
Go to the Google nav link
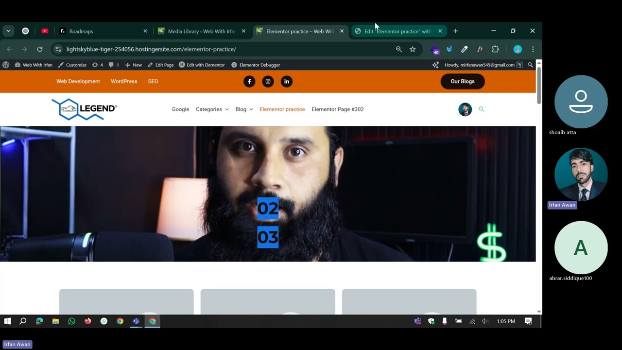pos(180,109)
